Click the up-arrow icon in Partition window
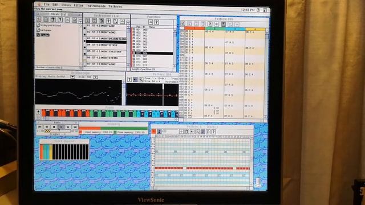This screenshot has width=365, height=205. tap(151, 22)
